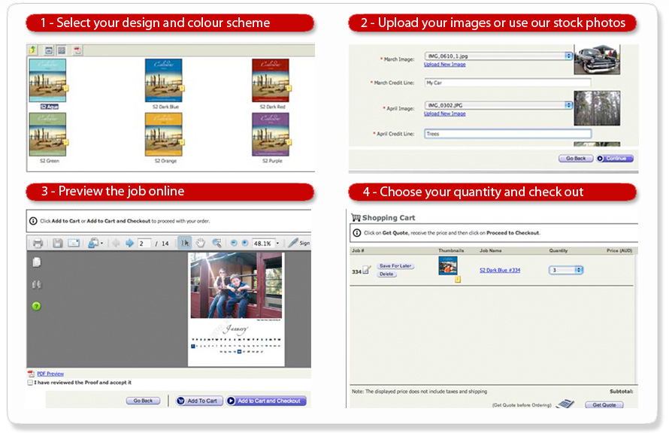The height and width of the screenshot is (439, 669).
Task: Tick the 'I have reviewed the Proof' checkbox
Action: click(30, 383)
